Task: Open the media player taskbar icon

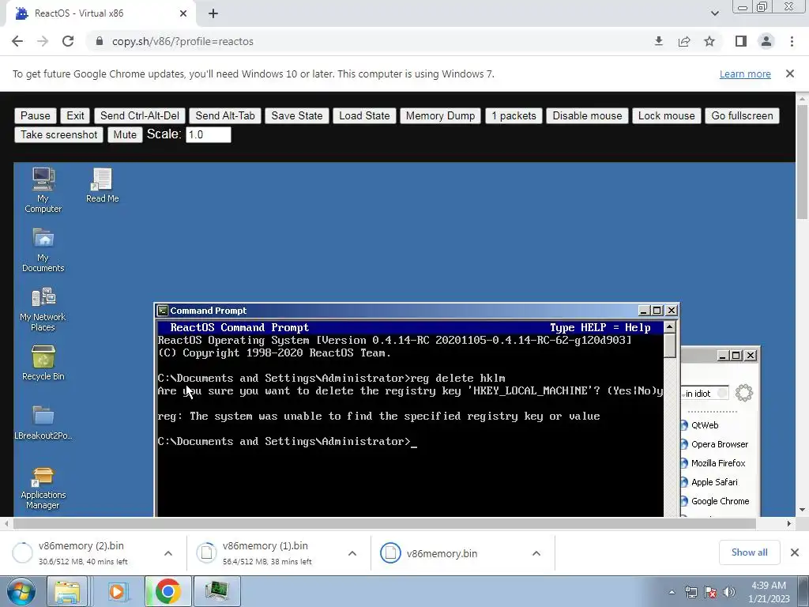Action: point(117,591)
